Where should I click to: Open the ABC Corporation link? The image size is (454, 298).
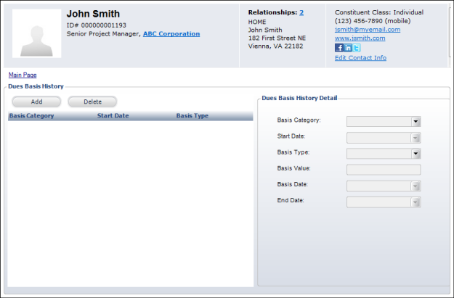tap(171, 34)
